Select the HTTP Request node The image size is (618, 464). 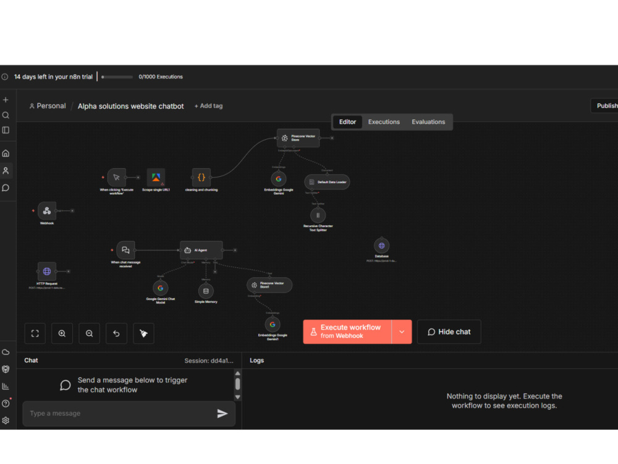47,272
